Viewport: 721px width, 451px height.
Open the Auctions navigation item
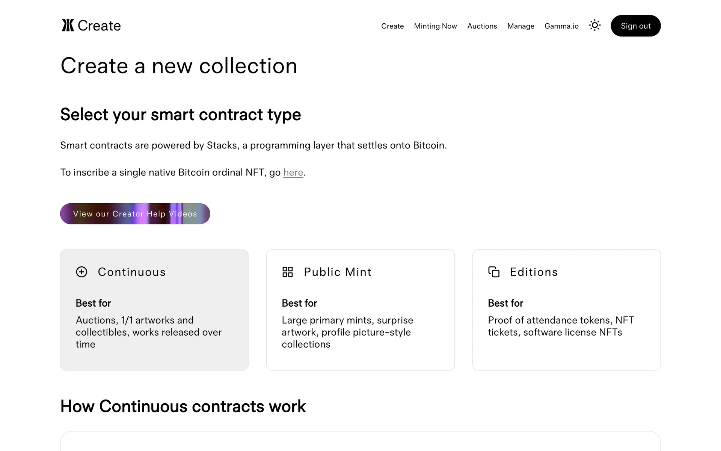[x=482, y=26]
